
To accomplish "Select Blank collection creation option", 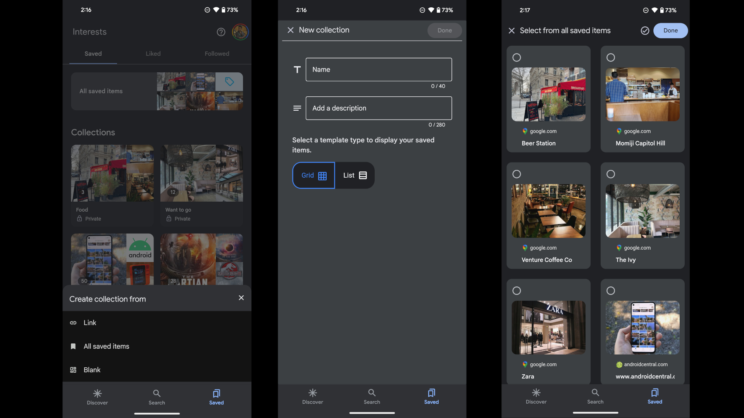I will 92,370.
